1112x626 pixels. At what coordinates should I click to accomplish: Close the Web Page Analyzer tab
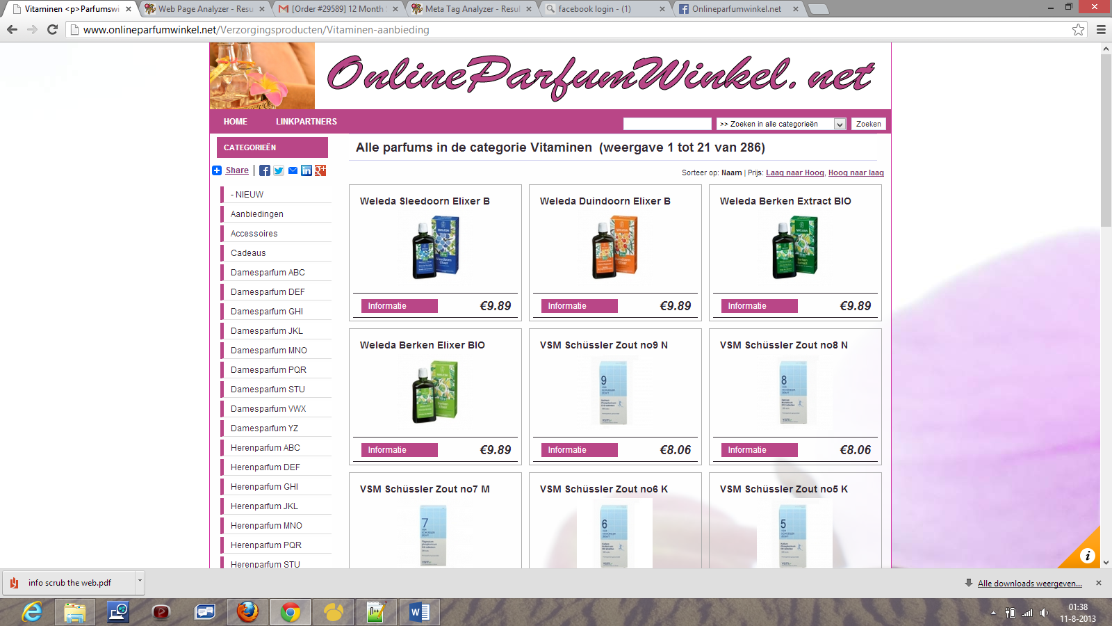click(262, 9)
